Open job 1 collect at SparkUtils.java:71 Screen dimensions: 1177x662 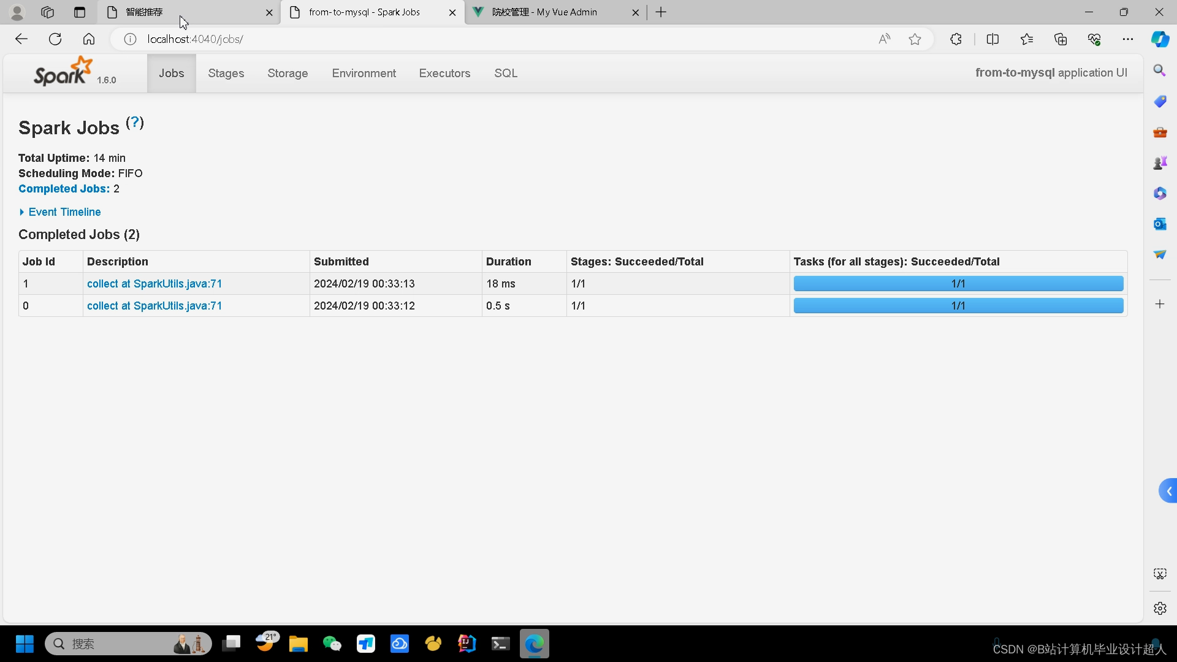[154, 284]
